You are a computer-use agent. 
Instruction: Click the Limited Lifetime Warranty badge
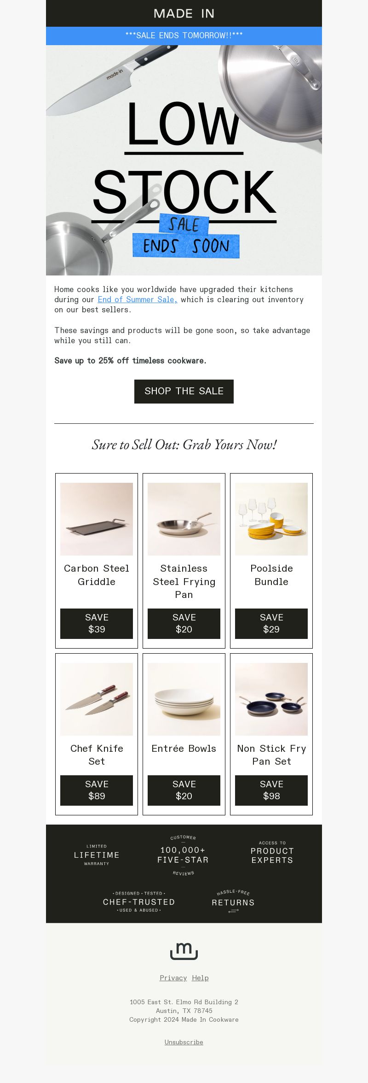tap(97, 855)
